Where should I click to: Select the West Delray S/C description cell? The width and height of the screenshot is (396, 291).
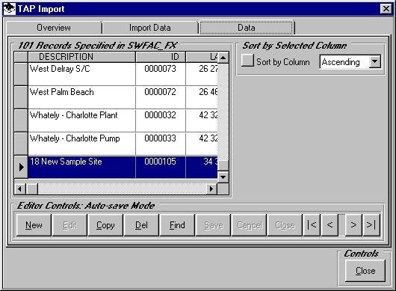(x=82, y=74)
